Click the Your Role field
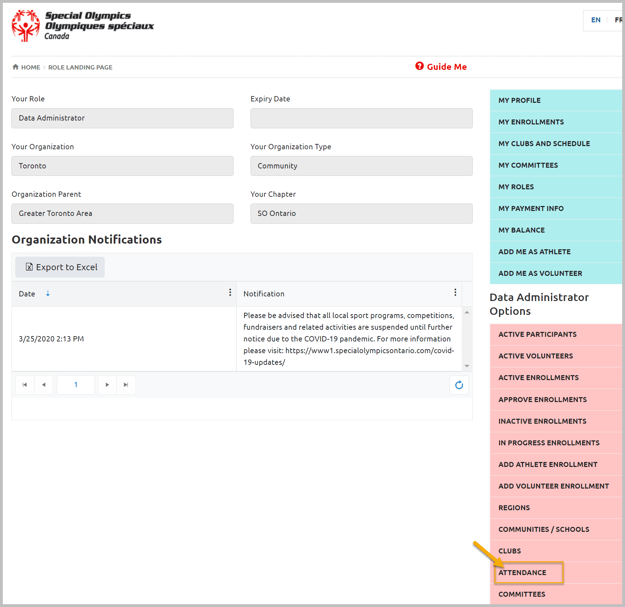 point(122,118)
